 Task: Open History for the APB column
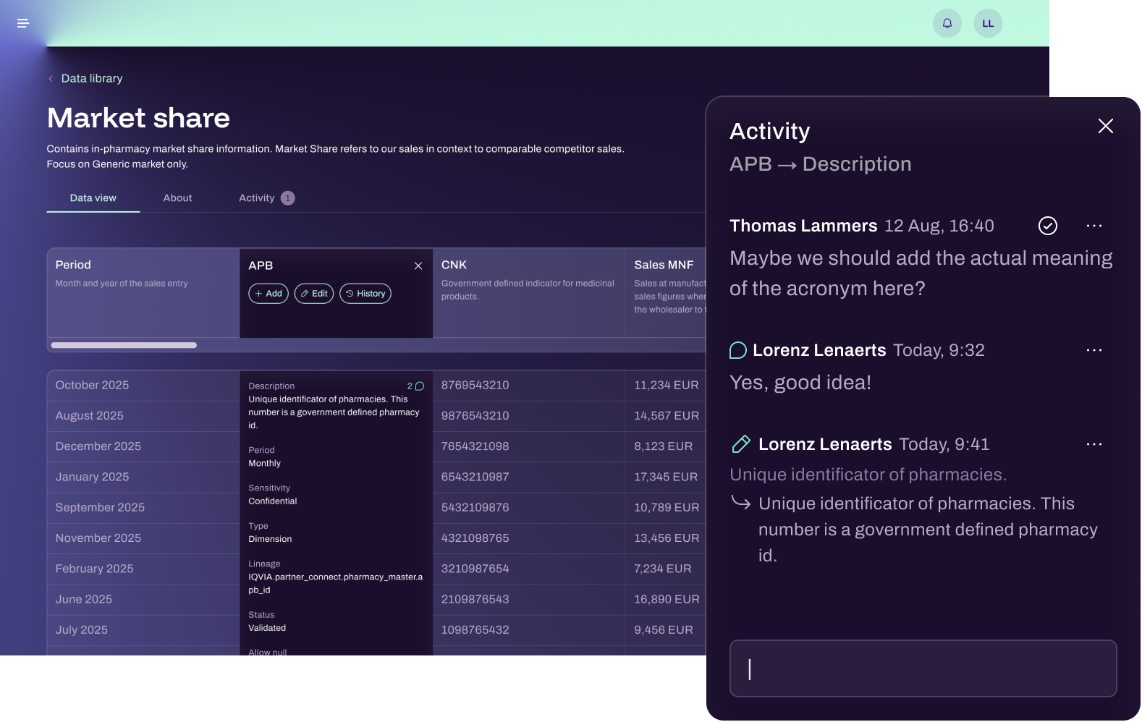click(x=365, y=294)
